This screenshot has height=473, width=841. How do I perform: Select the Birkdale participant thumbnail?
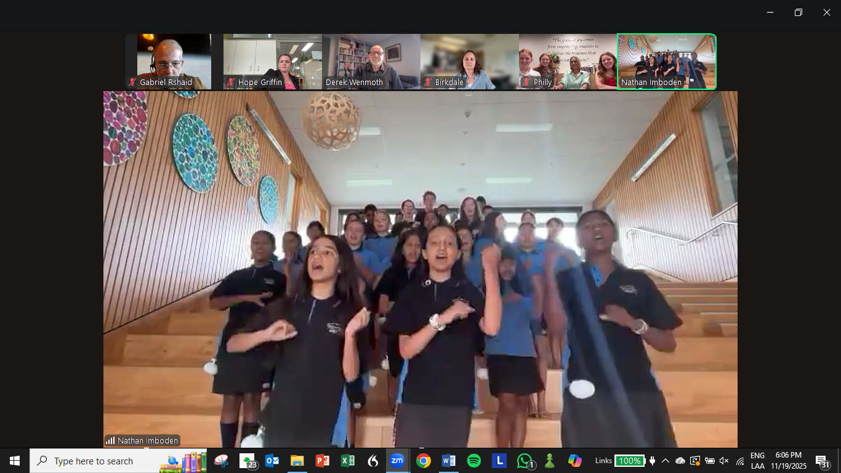pos(470,62)
